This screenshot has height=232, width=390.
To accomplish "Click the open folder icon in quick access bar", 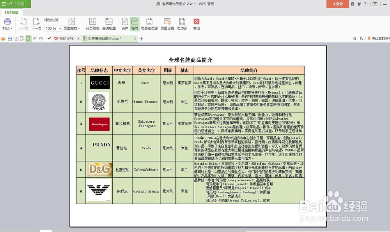I will pos(4,39).
